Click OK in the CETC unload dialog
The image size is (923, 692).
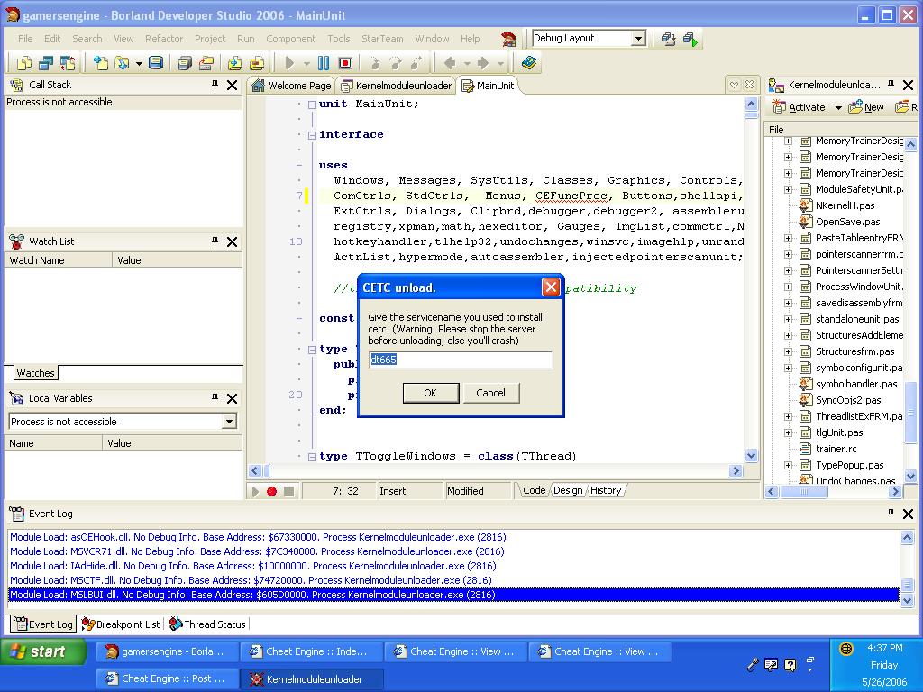click(430, 393)
